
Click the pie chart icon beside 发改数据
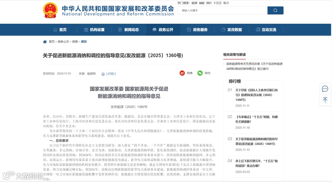(x=223, y=30)
